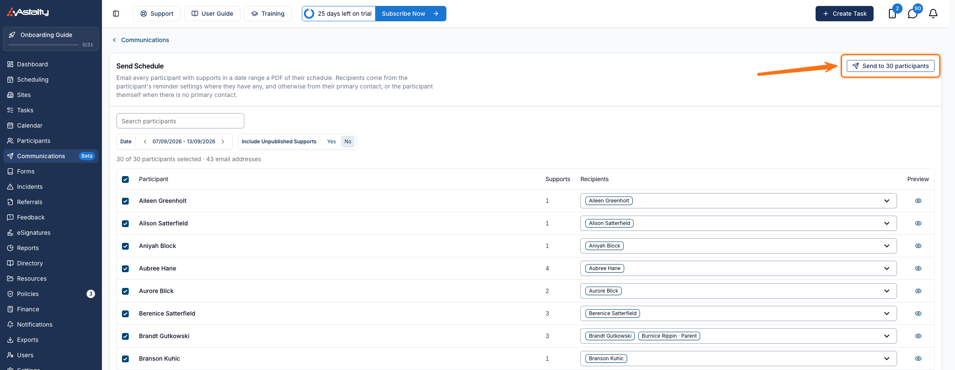955x370 pixels.
Task: Toggle the select-all participants checkbox
Action: click(x=125, y=179)
